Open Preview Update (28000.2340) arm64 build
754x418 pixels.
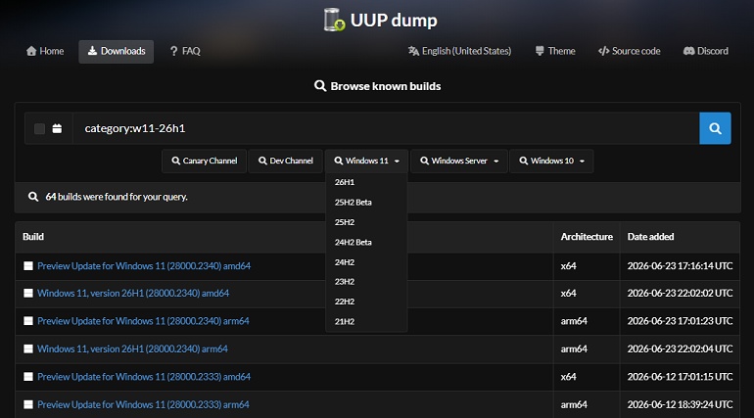143,321
